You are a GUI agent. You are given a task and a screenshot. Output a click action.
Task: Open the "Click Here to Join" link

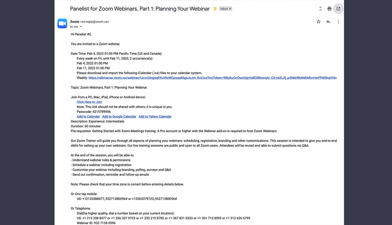pyautogui.click(x=89, y=102)
